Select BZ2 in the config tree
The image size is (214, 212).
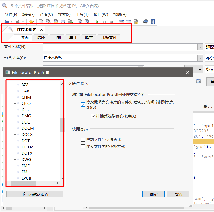click(x=25, y=85)
